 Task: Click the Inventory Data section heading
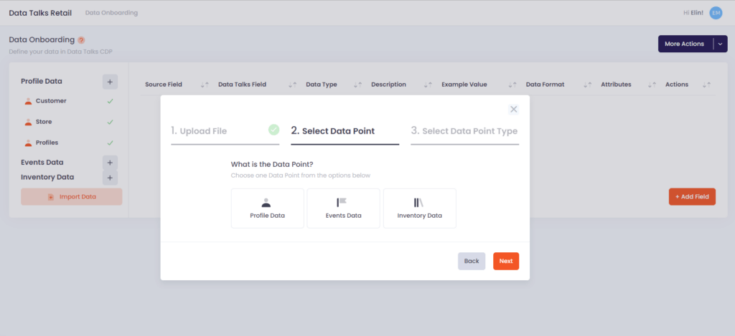47,178
